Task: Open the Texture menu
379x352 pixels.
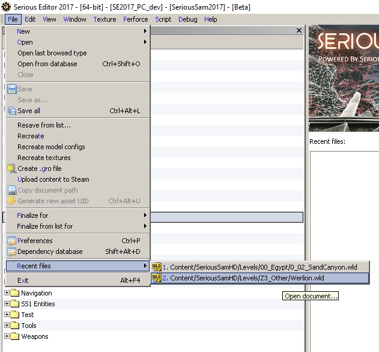Action: [105, 19]
